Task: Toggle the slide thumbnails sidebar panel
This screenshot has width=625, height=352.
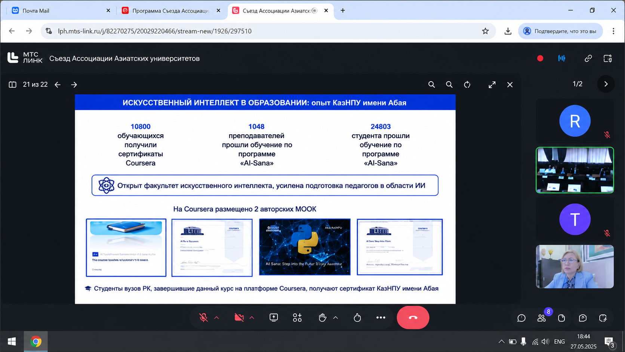Action: (12, 85)
